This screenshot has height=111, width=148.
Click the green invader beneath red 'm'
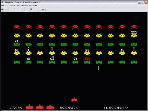pyautogui.click(x=87, y=62)
